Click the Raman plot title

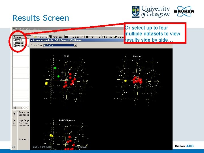click(x=137, y=56)
